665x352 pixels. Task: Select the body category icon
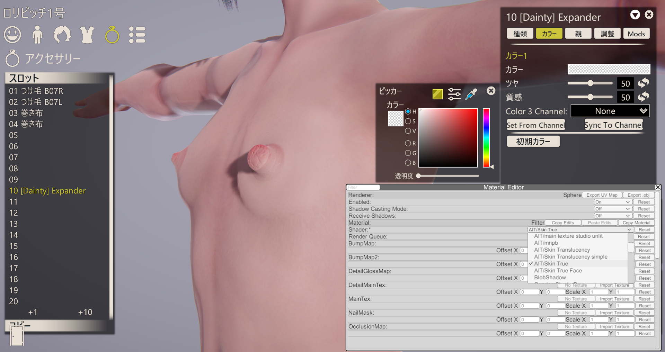[x=37, y=35]
